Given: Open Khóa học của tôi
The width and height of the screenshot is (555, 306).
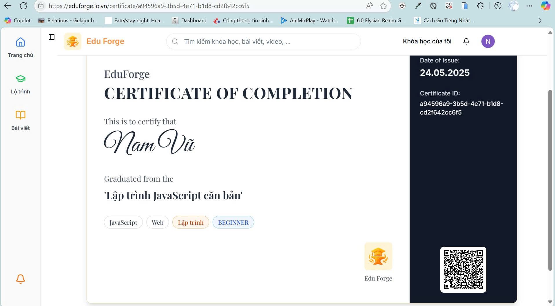Looking at the screenshot, I should pyautogui.click(x=427, y=41).
